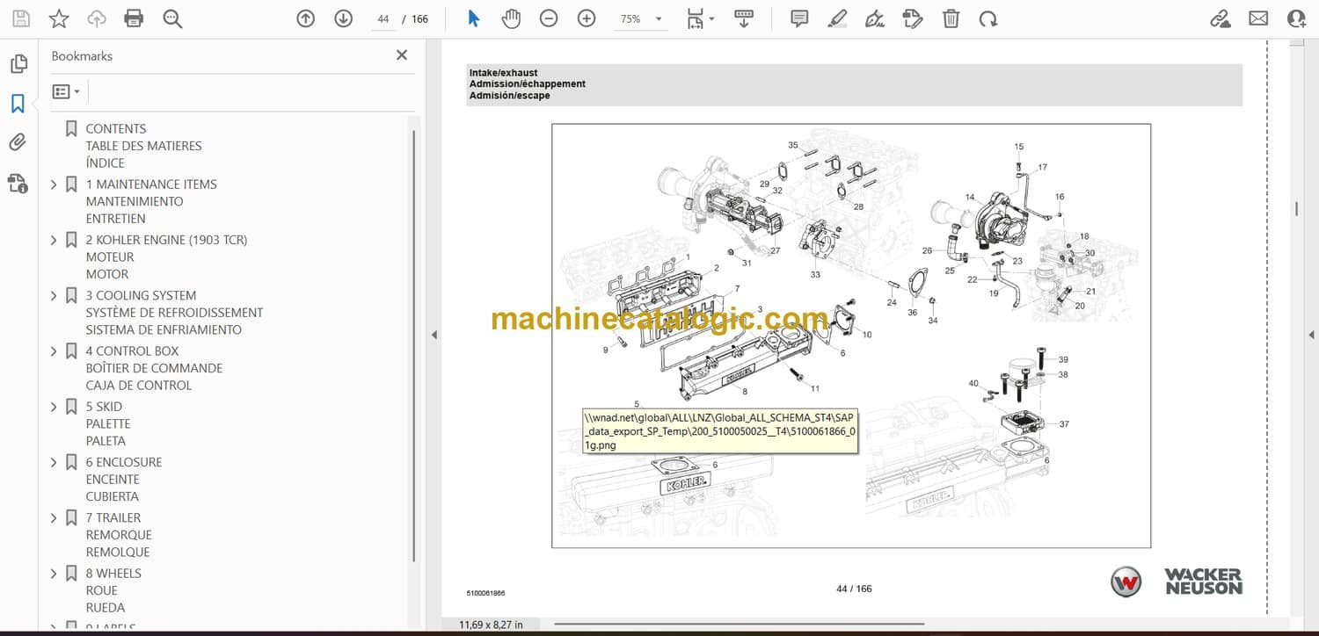Open the CONTENTS bookmark
This screenshot has height=636, width=1319.
(116, 128)
